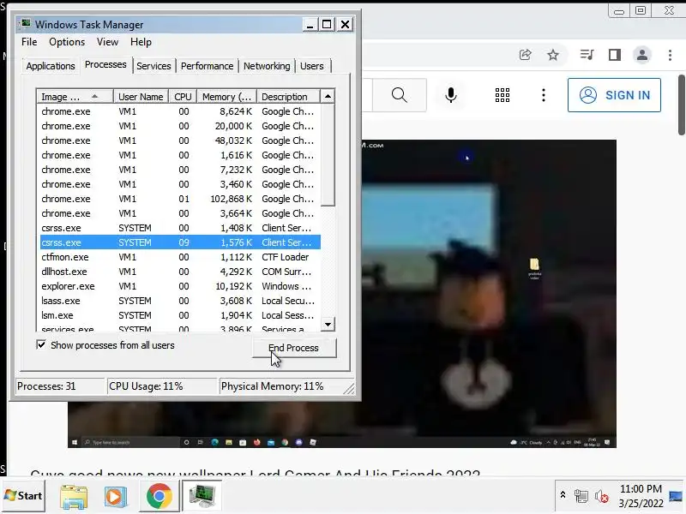Sort by Memory column header
The width and height of the screenshot is (686, 514).
point(226,97)
